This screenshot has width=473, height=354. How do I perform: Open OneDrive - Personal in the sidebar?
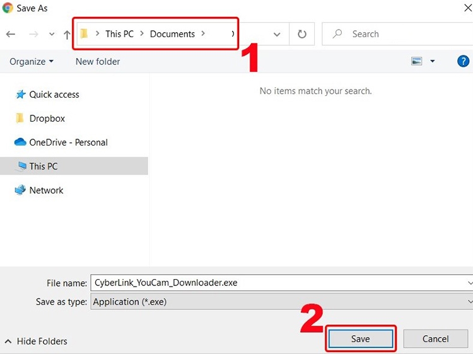pyautogui.click(x=69, y=142)
